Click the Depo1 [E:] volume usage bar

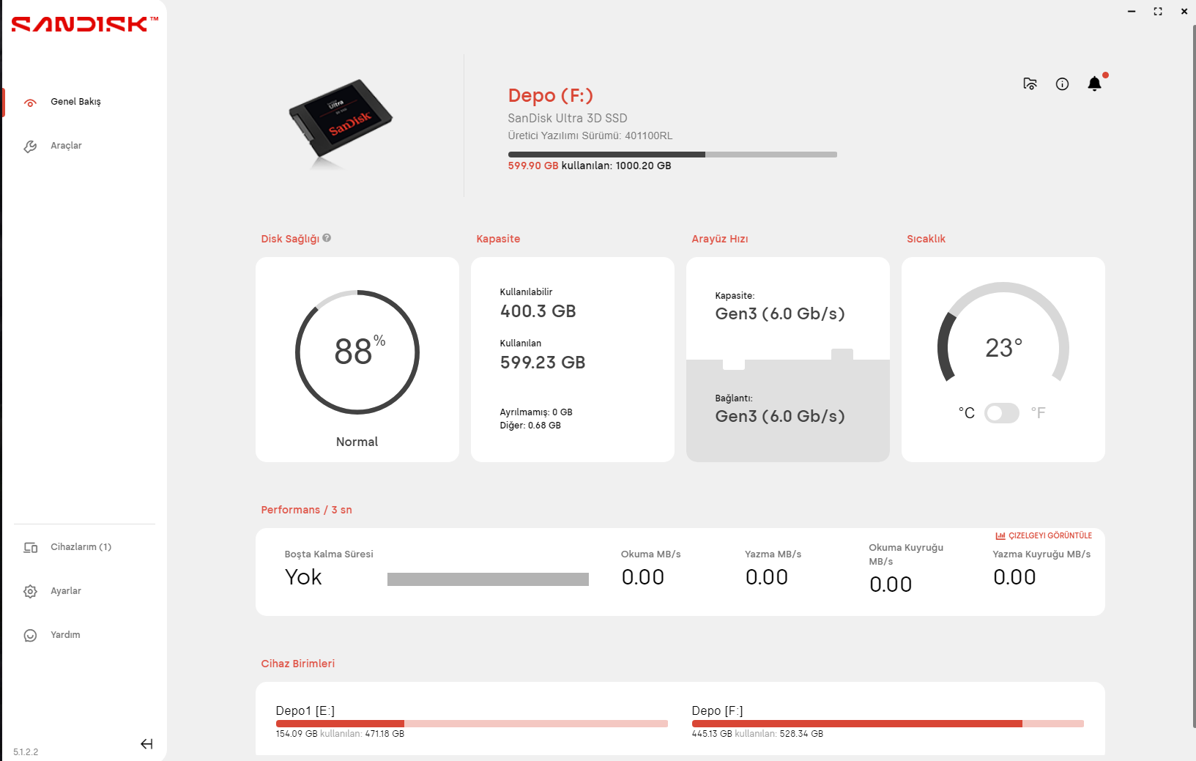pos(472,724)
